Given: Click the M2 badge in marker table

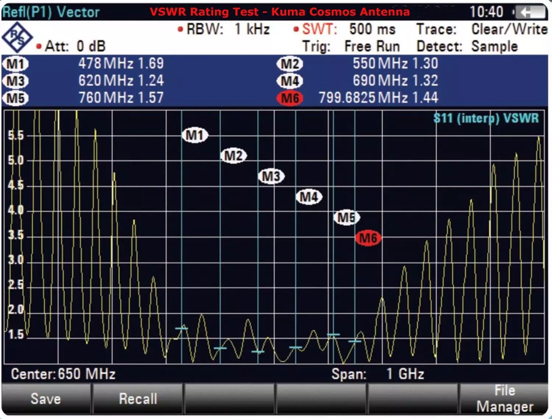Looking at the screenshot, I should [290, 64].
